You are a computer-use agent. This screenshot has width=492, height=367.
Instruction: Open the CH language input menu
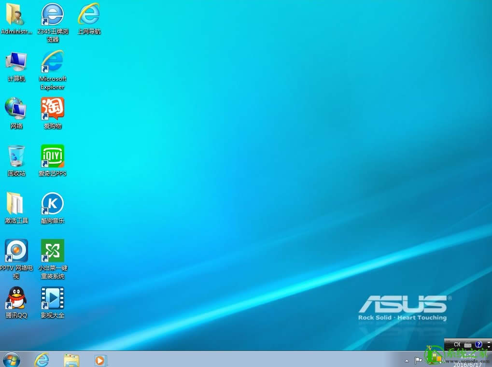coord(457,344)
